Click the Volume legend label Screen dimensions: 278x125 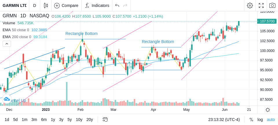point(9,23)
